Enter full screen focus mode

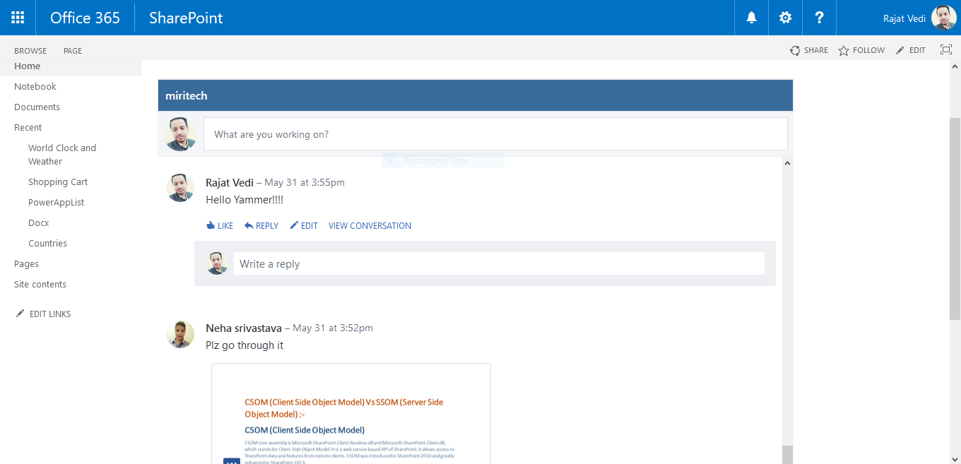pyautogui.click(x=945, y=49)
